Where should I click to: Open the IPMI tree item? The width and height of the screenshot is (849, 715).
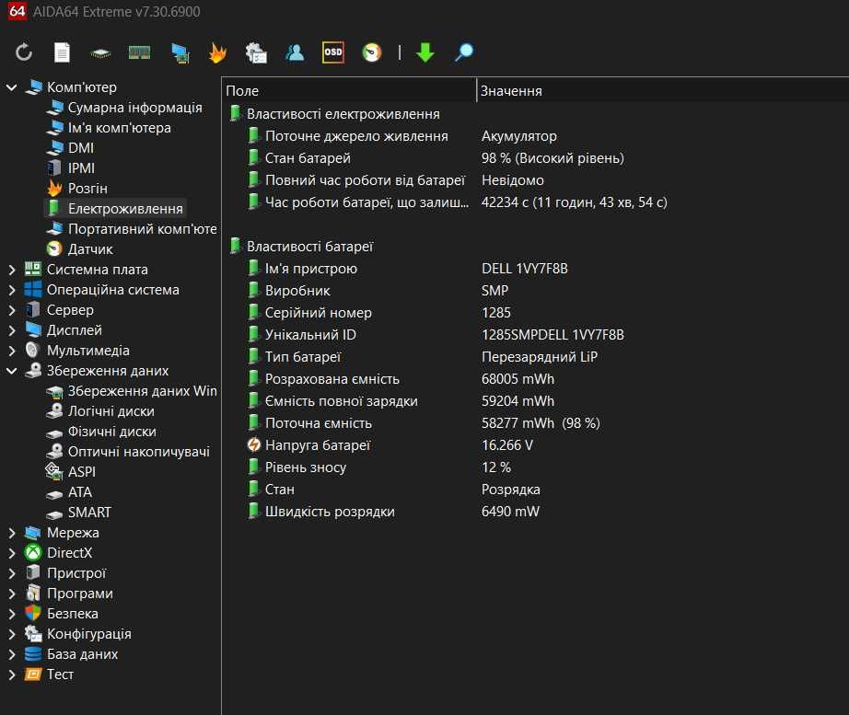[x=81, y=168]
